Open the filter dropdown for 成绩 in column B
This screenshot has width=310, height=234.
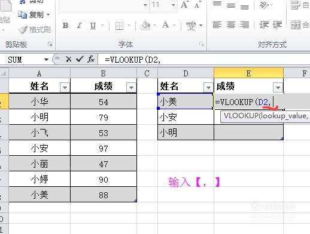(131, 87)
